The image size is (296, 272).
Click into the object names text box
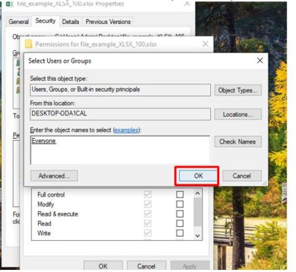pyautogui.click(x=120, y=150)
